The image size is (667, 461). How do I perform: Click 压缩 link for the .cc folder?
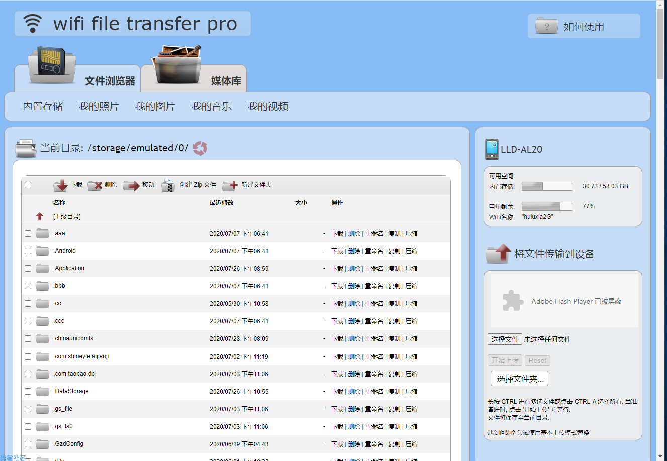(x=412, y=303)
